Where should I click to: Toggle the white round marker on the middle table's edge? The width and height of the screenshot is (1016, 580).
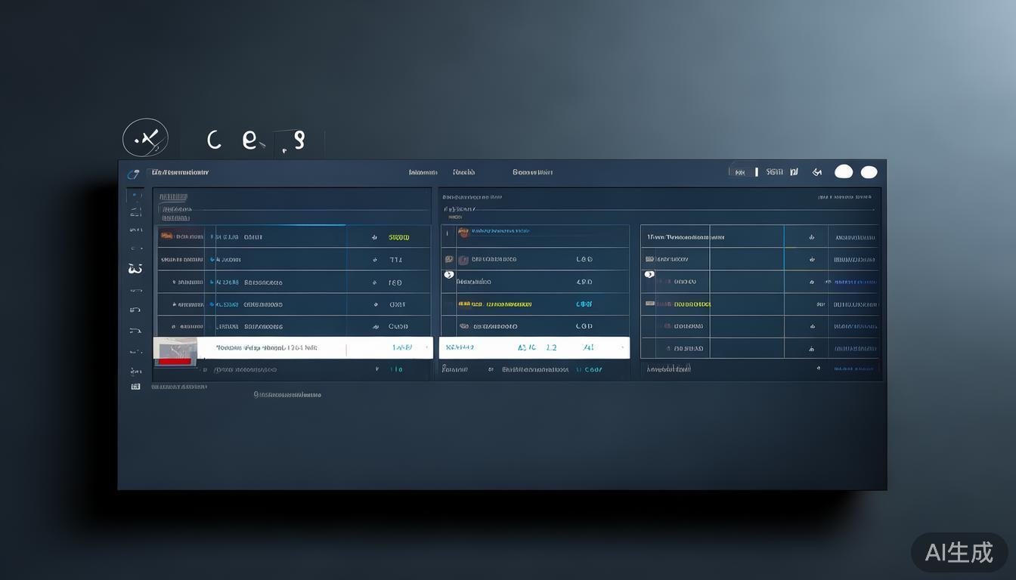448,275
